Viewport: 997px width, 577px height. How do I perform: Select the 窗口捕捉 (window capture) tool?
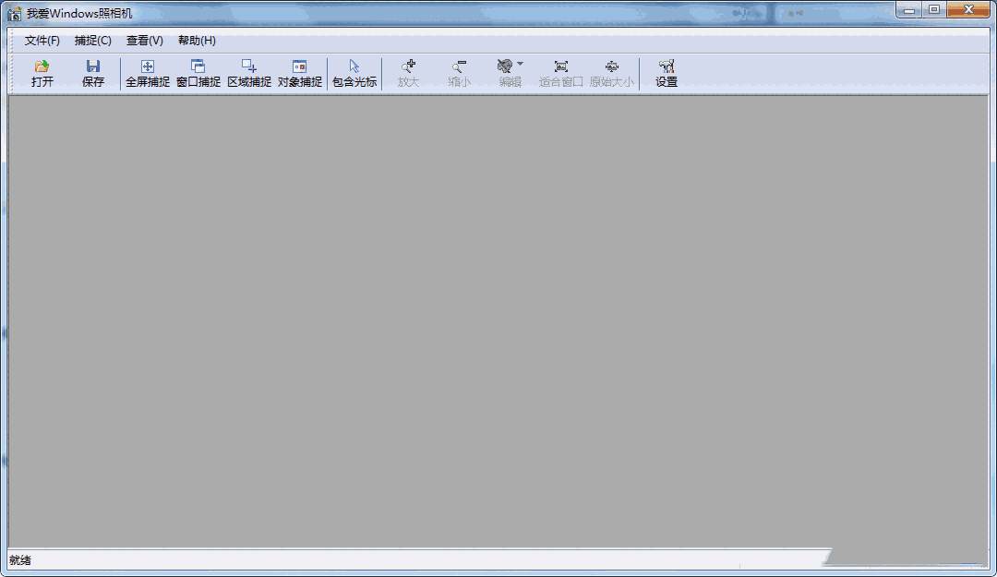(x=198, y=74)
